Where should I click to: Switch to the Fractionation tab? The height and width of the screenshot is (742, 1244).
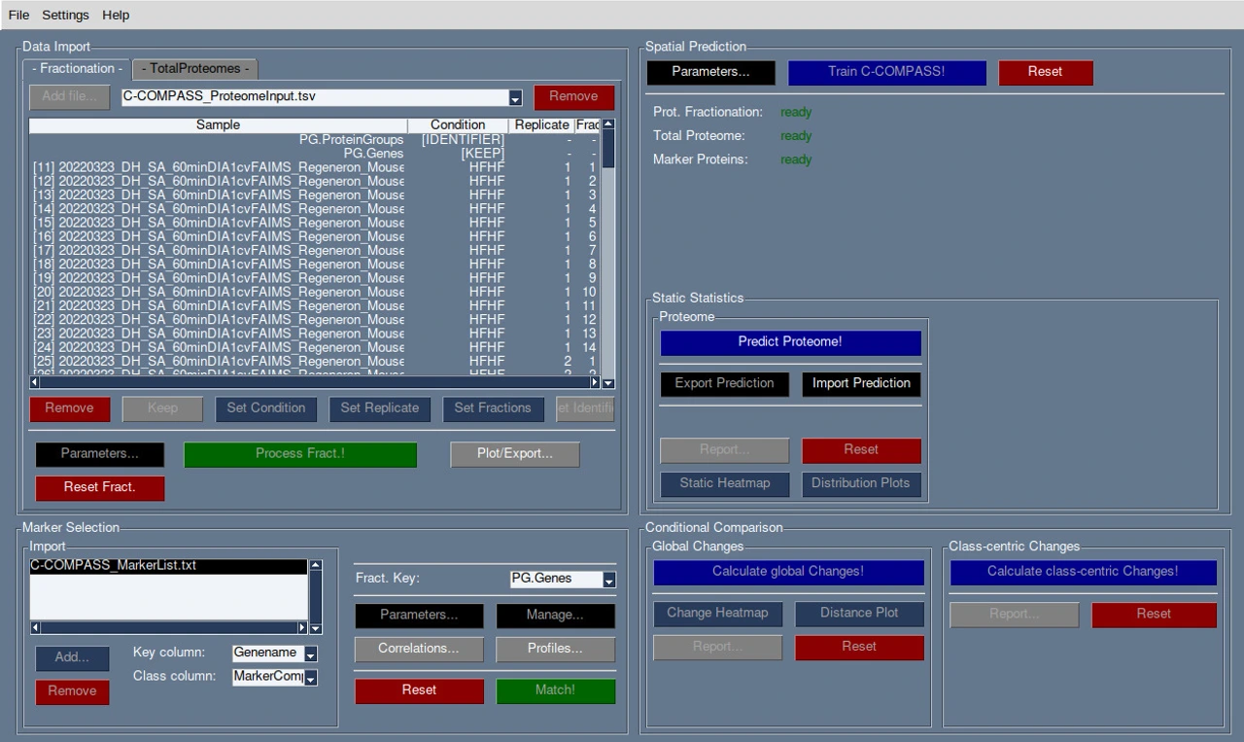point(76,68)
